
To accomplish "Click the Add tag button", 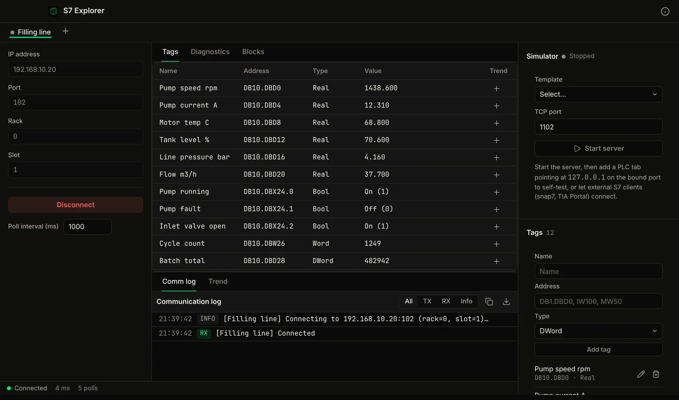I will click(x=598, y=349).
